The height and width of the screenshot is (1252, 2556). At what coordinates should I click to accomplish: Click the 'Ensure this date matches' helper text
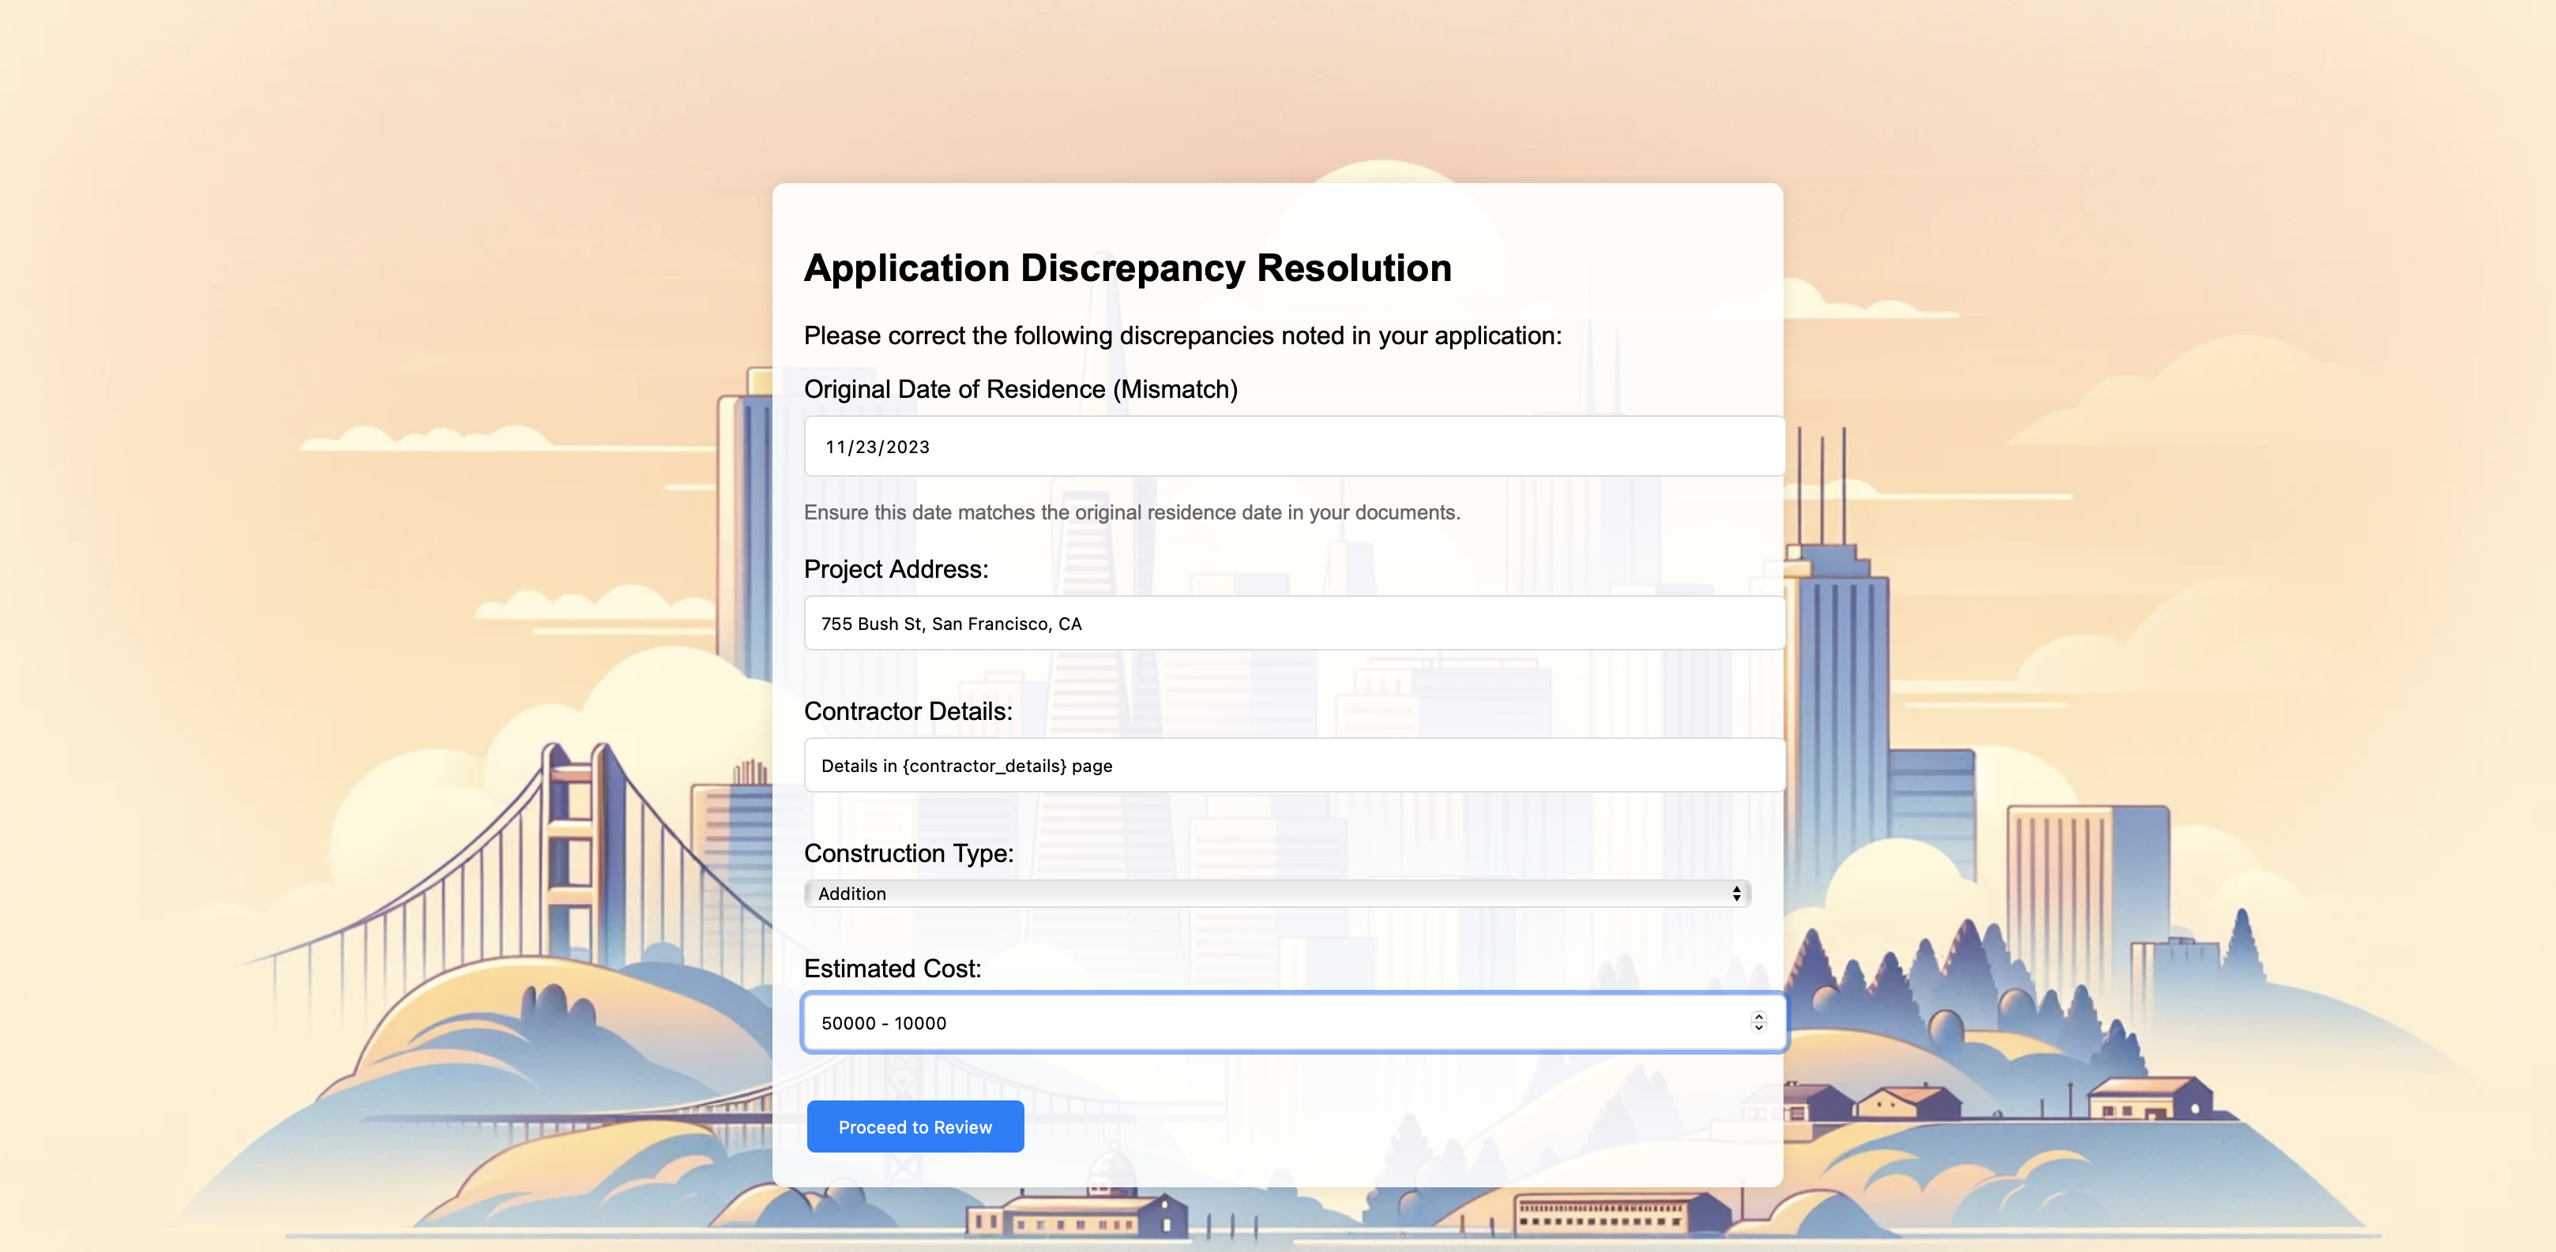1131,512
